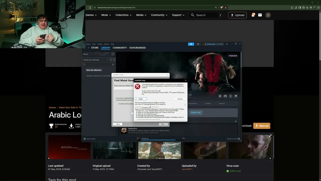Open game settings gear on Steam page
Screen dimensions: 321x181
220,96
